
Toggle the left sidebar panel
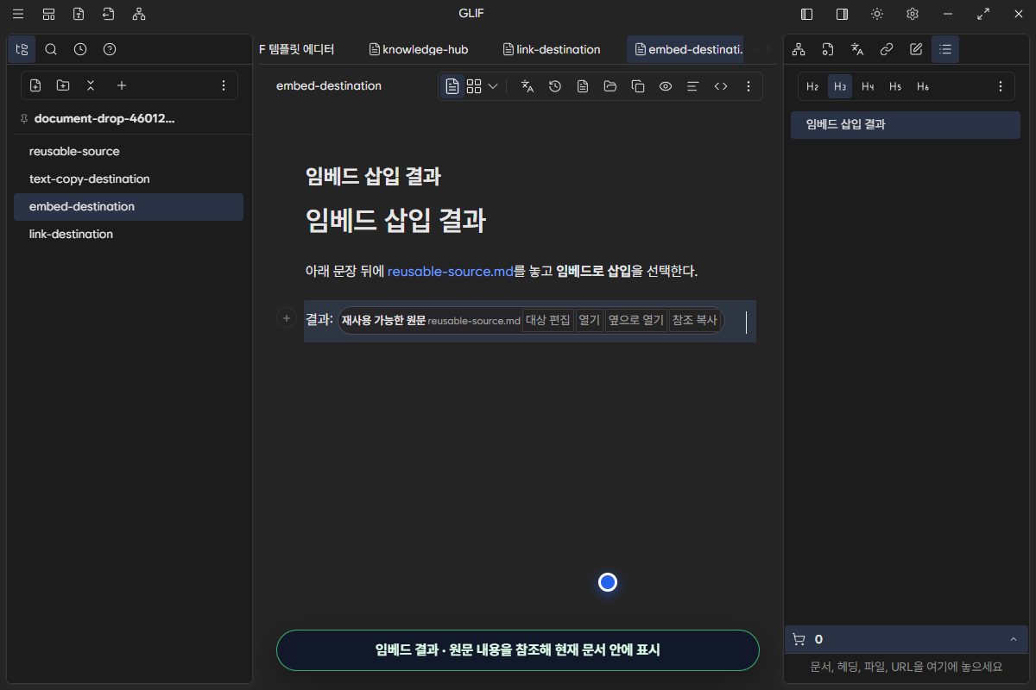807,14
